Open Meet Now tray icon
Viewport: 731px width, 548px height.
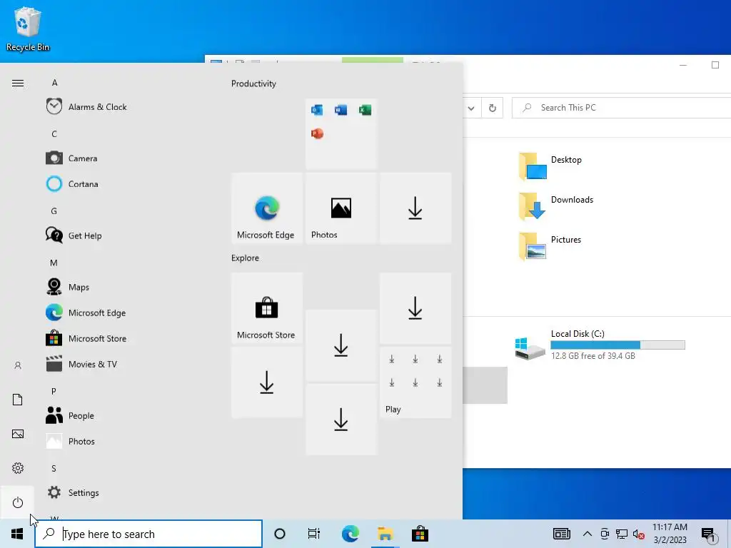[605, 534]
